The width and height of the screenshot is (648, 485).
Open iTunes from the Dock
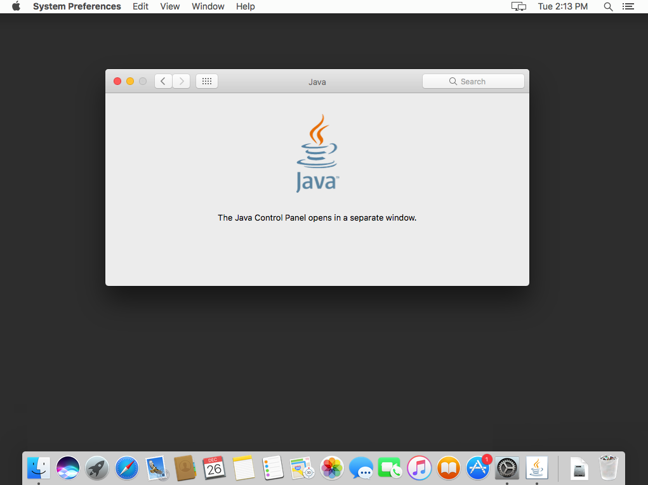419,469
